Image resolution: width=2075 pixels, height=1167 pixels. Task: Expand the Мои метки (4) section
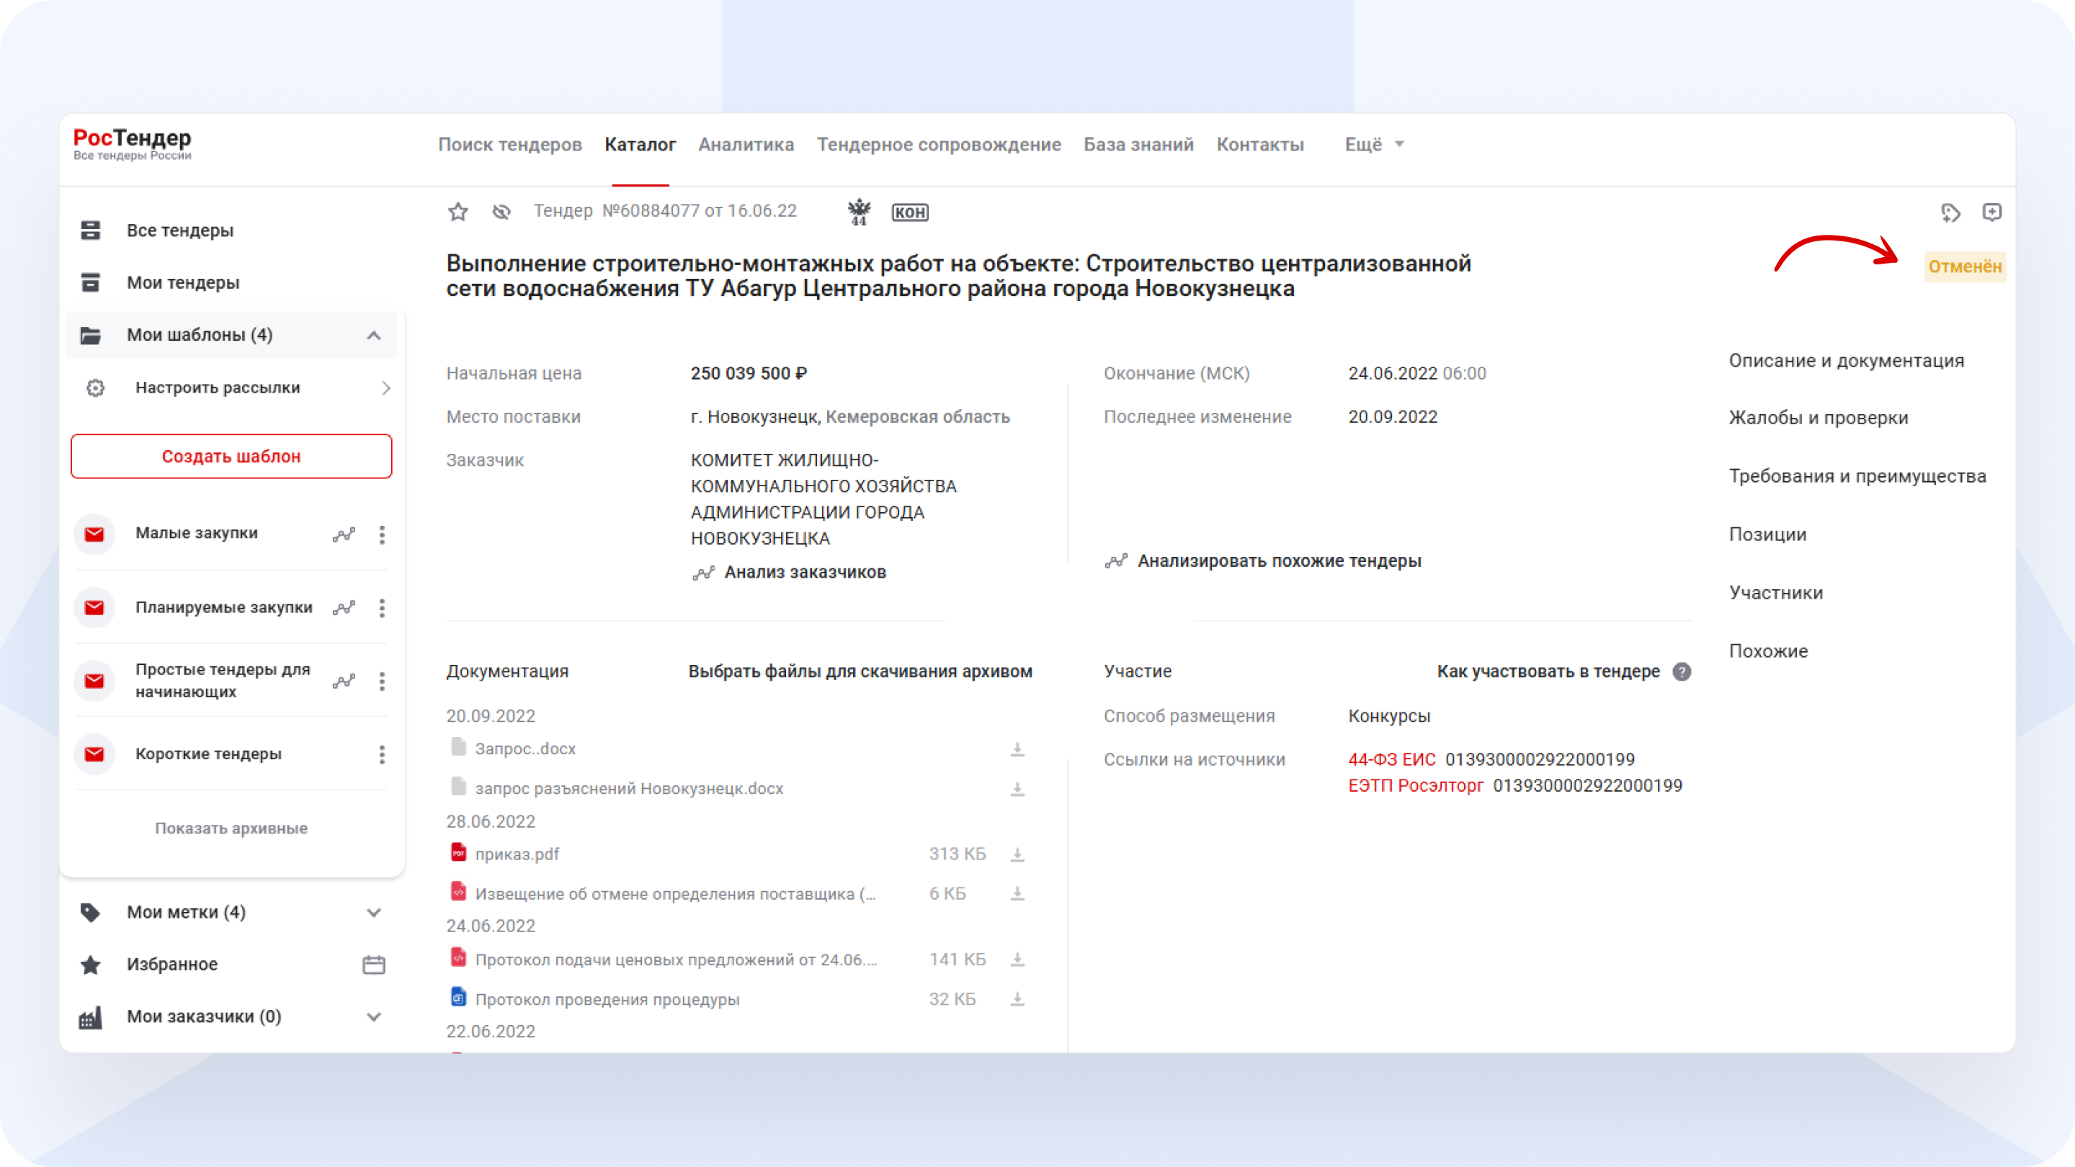click(x=373, y=912)
